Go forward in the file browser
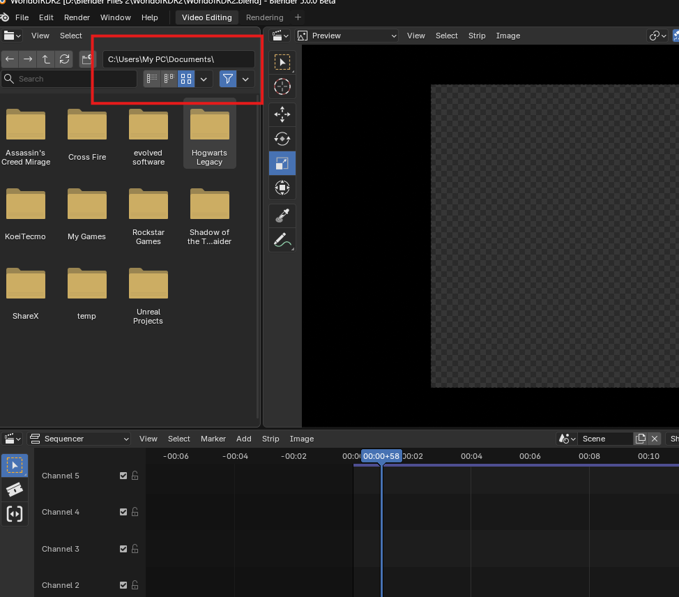 pos(28,59)
